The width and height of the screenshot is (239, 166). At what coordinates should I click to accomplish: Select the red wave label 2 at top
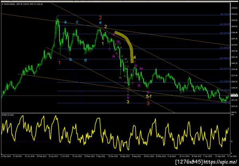coord(100,18)
